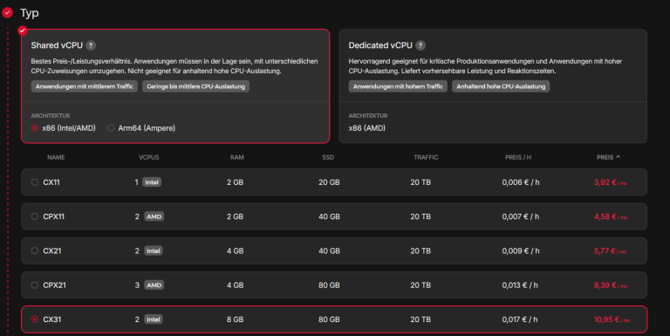Click the Anwendungen mit hohem Traffic tag
The height and width of the screenshot is (336, 670).
(x=398, y=86)
